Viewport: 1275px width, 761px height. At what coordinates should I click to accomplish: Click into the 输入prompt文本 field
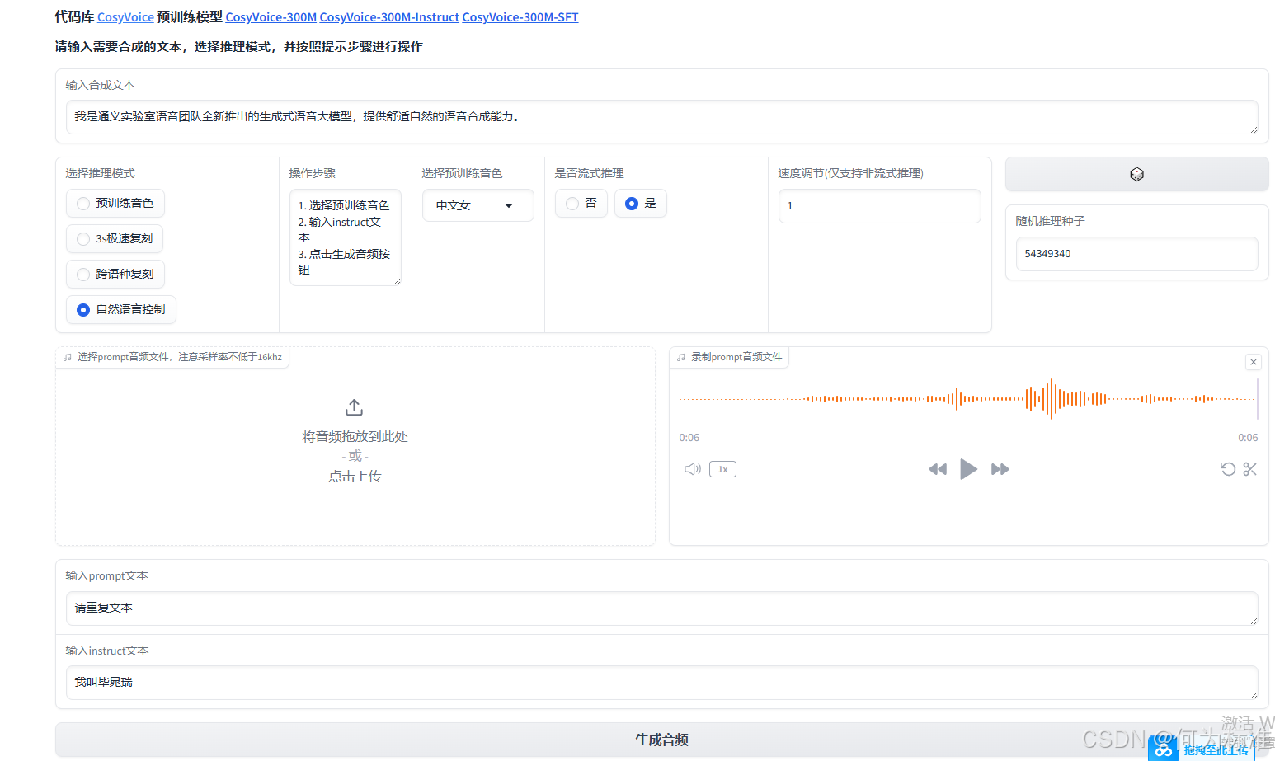click(x=660, y=608)
